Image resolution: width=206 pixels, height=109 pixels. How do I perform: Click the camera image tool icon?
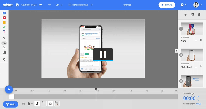tap(4, 13)
